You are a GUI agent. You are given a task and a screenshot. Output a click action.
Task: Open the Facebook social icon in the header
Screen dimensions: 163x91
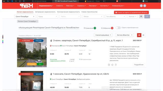coord(145,6)
